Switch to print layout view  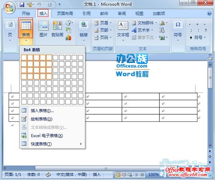click(x=118, y=175)
